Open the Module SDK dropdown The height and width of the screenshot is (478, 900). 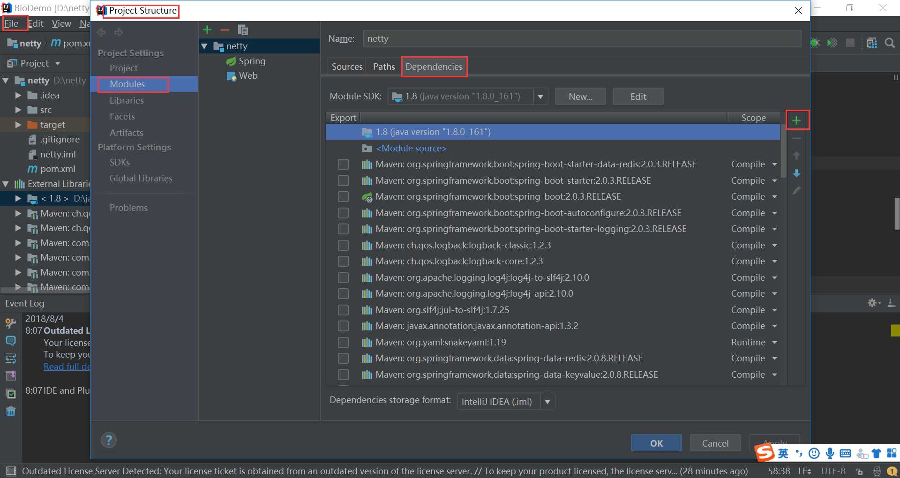point(540,97)
